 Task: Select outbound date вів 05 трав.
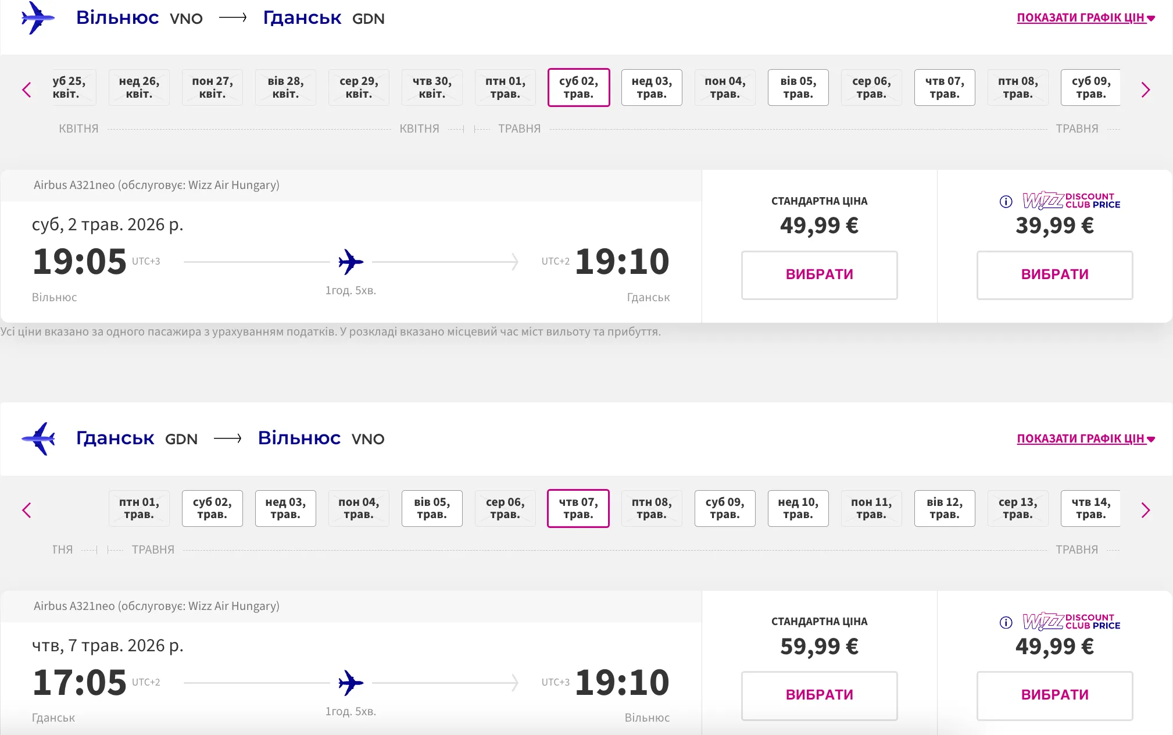[798, 88]
